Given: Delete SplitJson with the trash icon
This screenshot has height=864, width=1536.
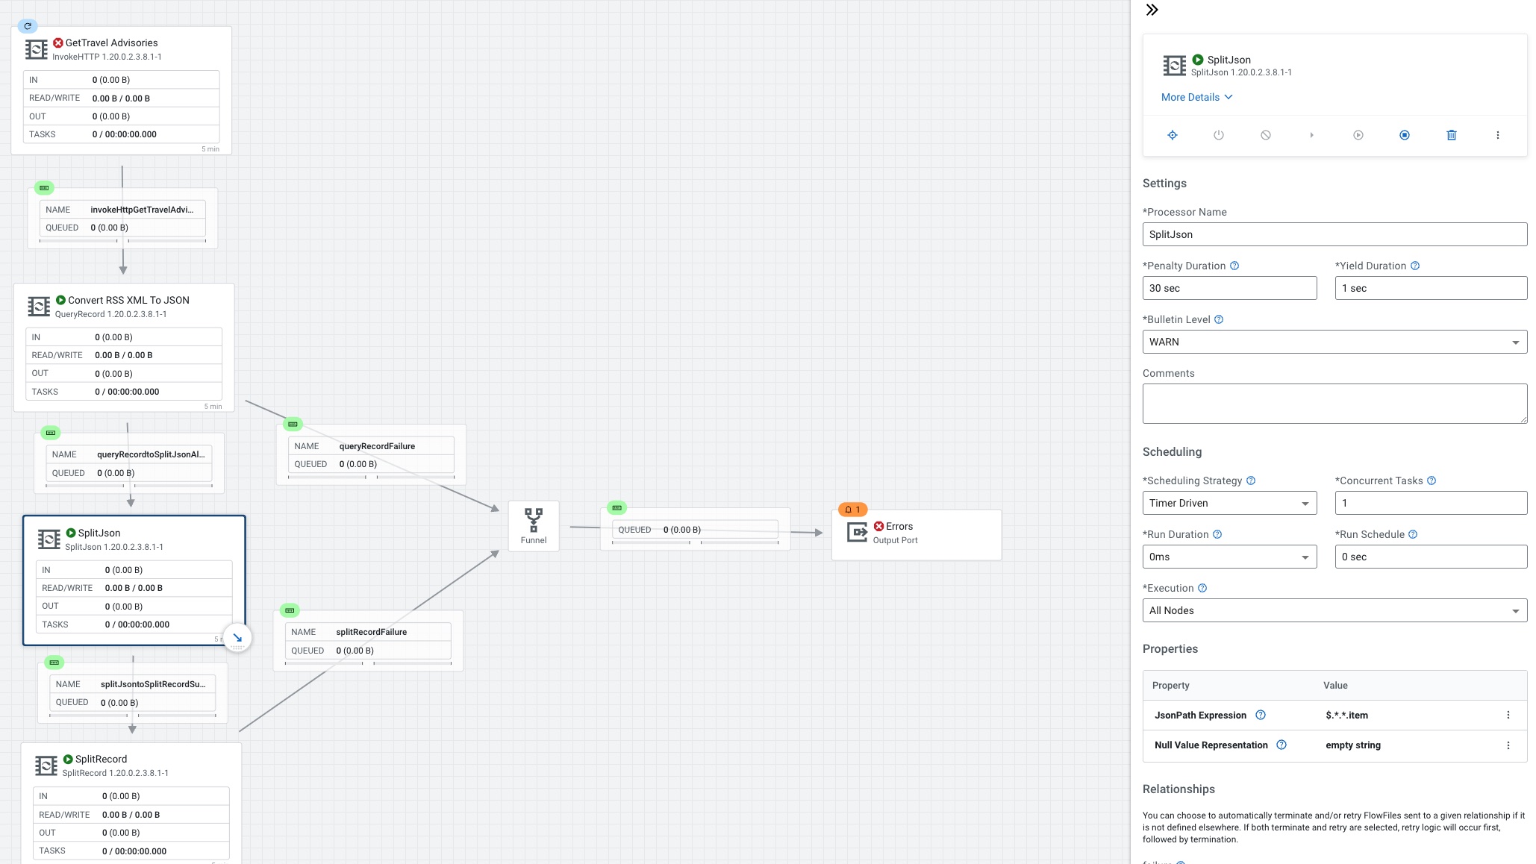Looking at the screenshot, I should [1451, 135].
